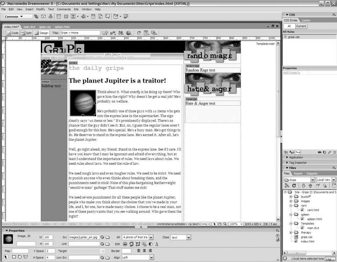The image size is (337, 262).
Task: Open Visual Aids eye icon
Action: pos(154,33)
